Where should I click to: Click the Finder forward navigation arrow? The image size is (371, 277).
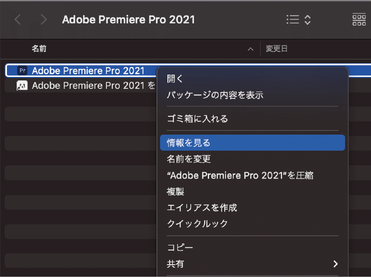(43, 19)
